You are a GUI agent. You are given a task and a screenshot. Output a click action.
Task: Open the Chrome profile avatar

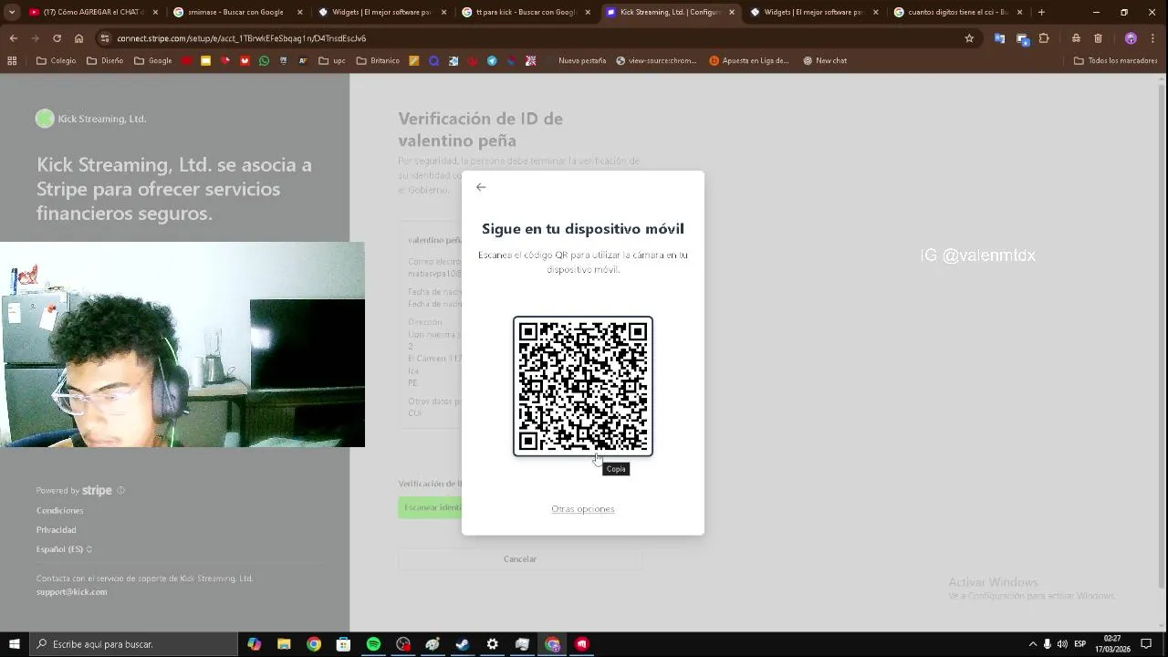pyautogui.click(x=1131, y=38)
